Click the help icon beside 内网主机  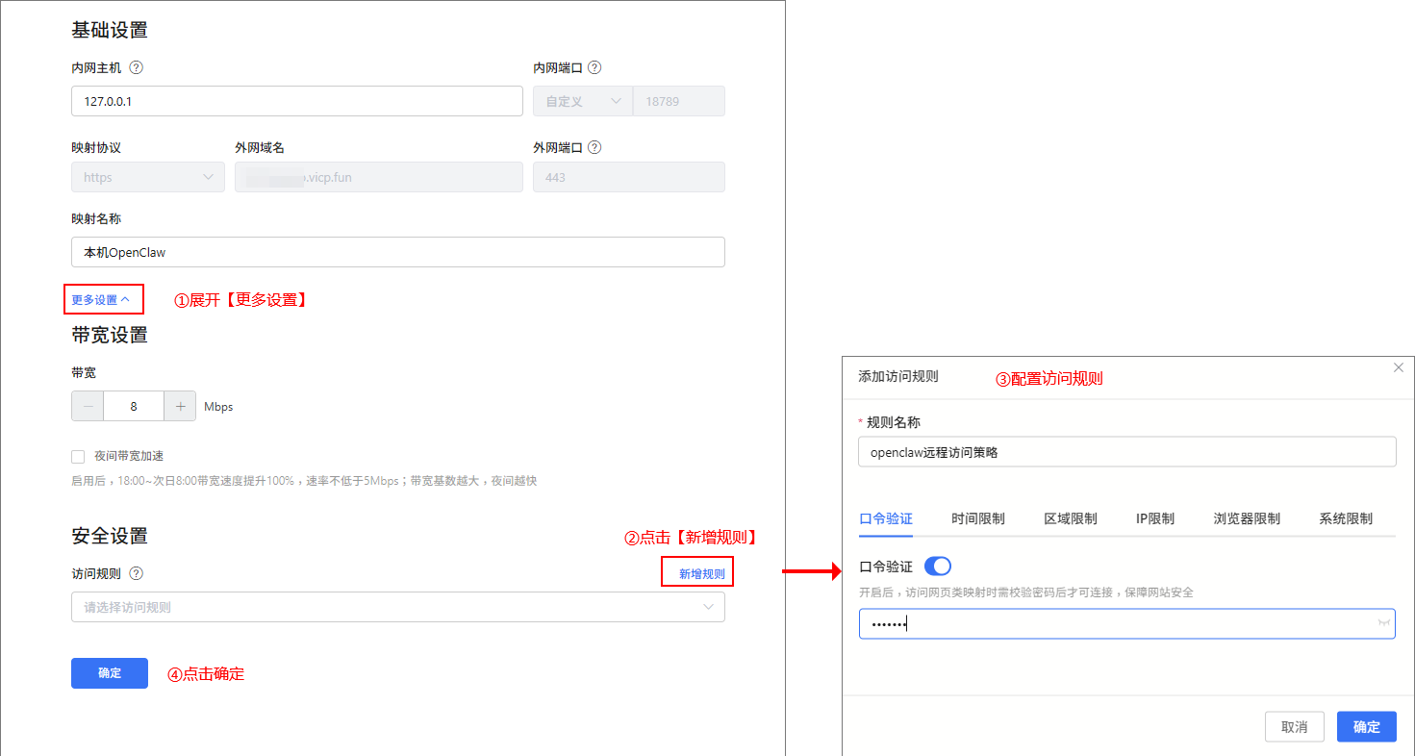point(138,67)
